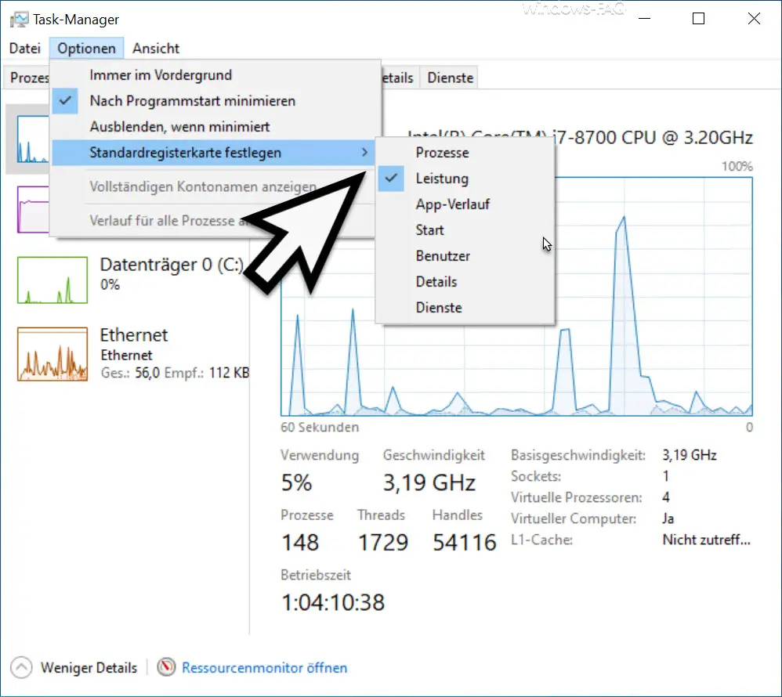Select Leistung as default tab

pyautogui.click(x=465, y=179)
